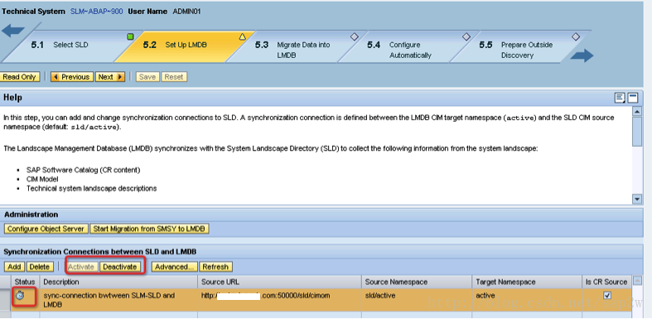Click Technical system landscape descriptions bullet
652x319 pixels.
pos(91,188)
